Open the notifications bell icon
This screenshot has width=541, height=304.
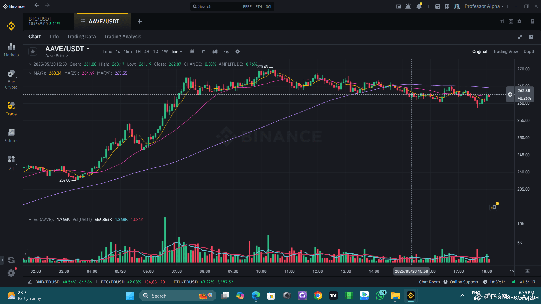pos(419,6)
